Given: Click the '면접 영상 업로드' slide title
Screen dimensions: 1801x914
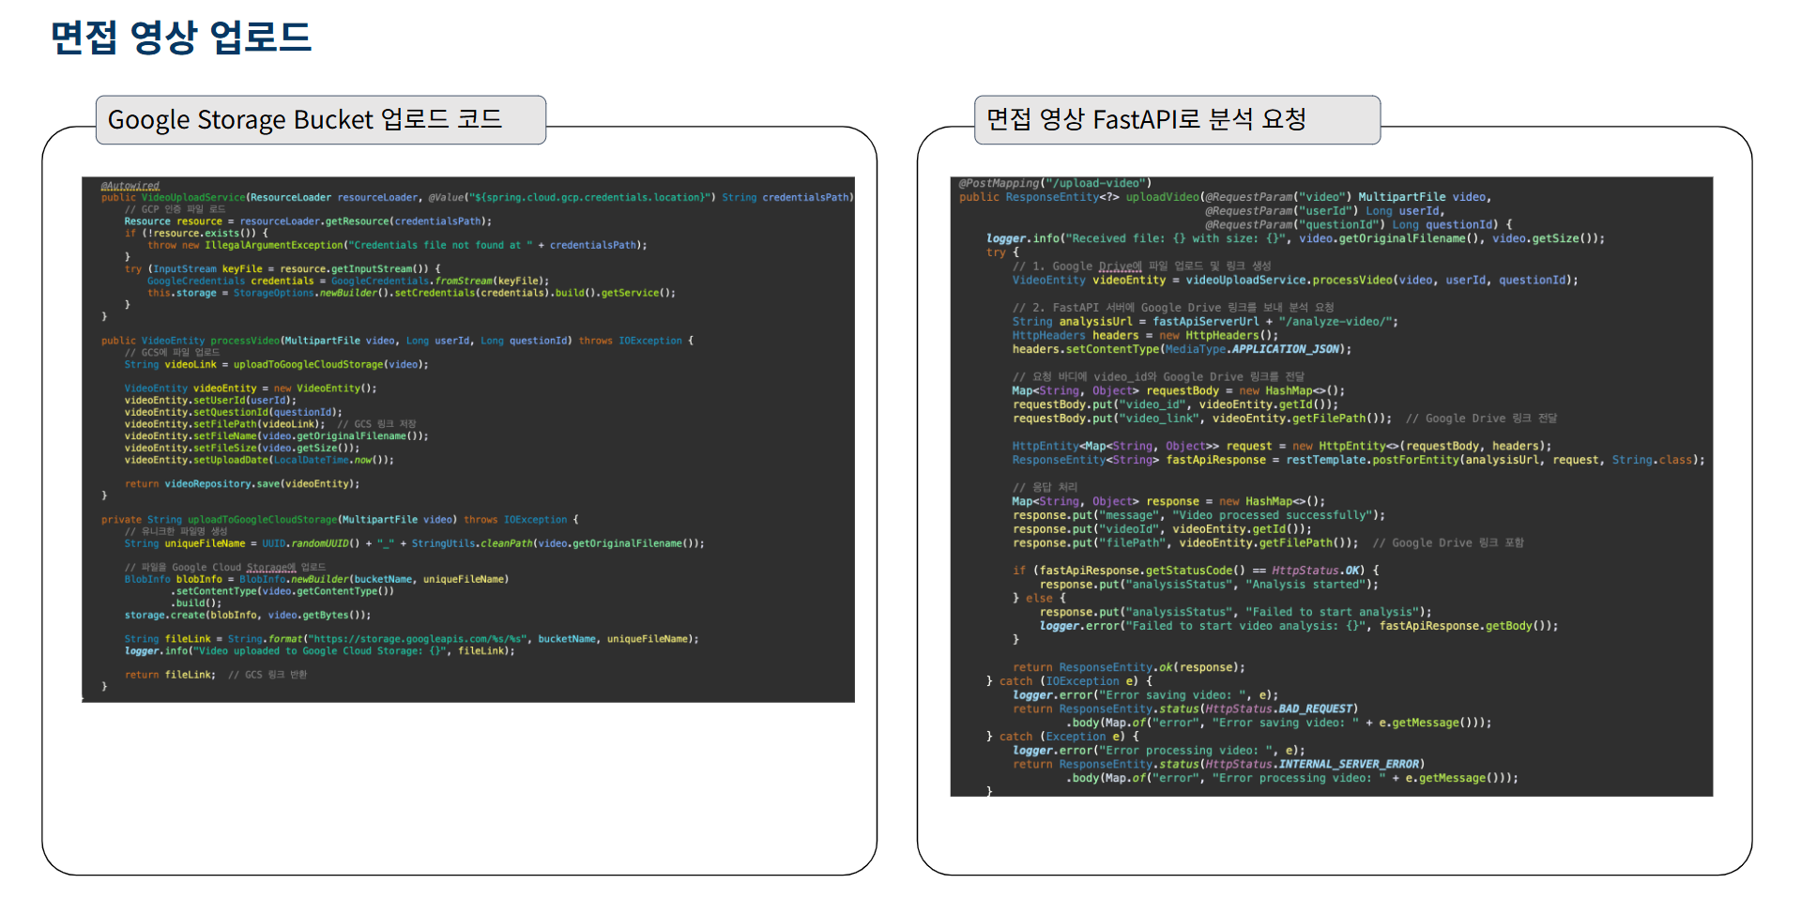Looking at the screenshot, I should coord(180,38).
